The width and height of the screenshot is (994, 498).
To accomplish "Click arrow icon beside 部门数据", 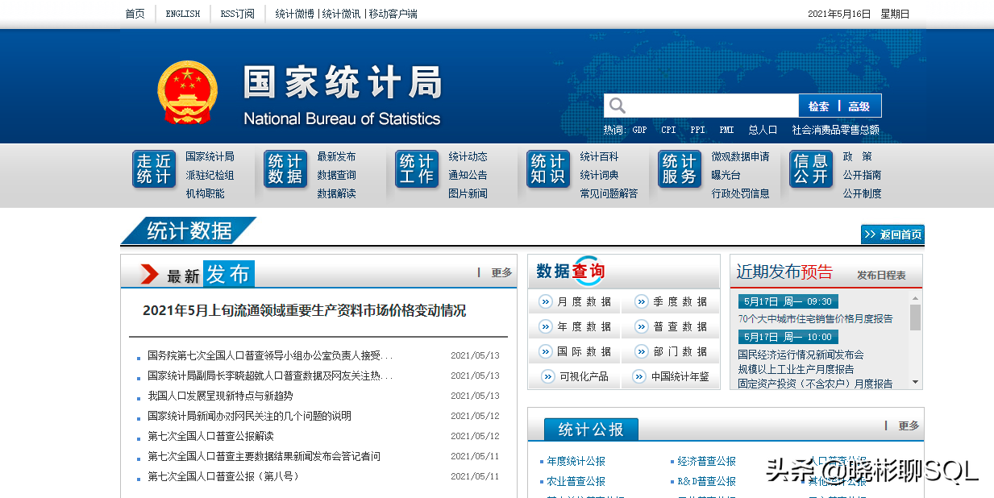I will (641, 351).
